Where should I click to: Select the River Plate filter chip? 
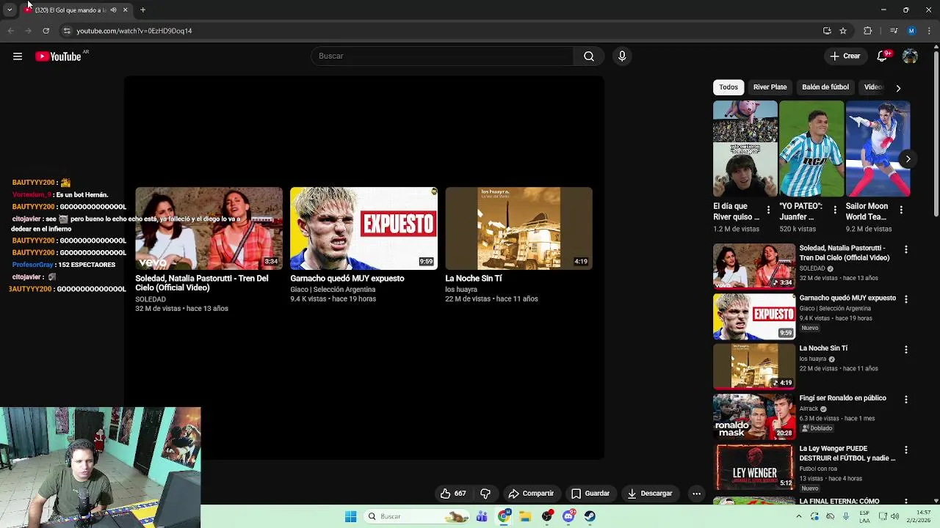(x=770, y=87)
